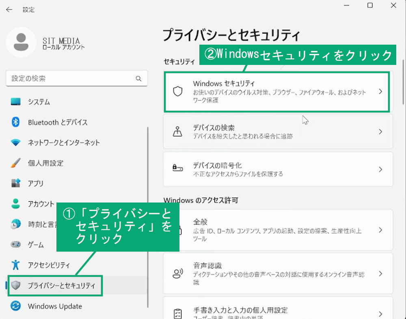This screenshot has width=406, height=319.
Task: Expand 手書き入力と入力の個人用設定 chevron
Action: click(380, 314)
